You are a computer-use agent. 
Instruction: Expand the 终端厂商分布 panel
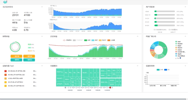[185, 36]
